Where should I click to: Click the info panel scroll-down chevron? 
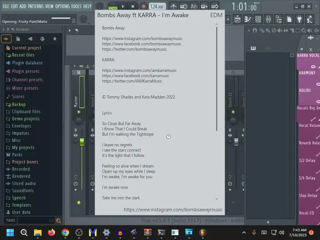coord(217,198)
